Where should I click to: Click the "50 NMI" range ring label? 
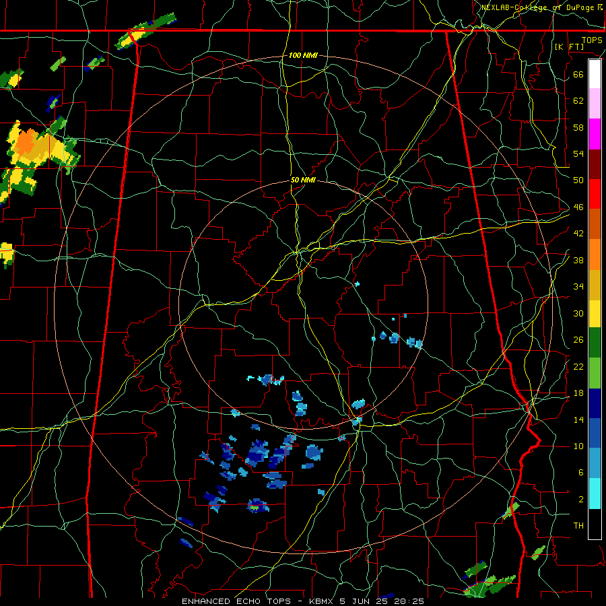pyautogui.click(x=303, y=180)
